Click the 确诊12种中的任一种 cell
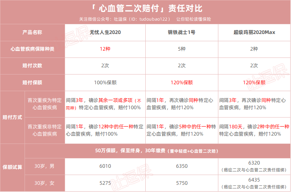This screenshot has width=291, height=192. pos(105,131)
